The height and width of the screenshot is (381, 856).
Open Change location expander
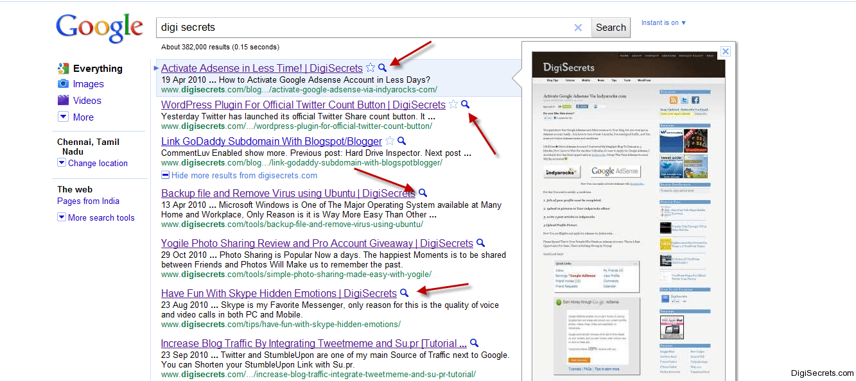[x=62, y=163]
